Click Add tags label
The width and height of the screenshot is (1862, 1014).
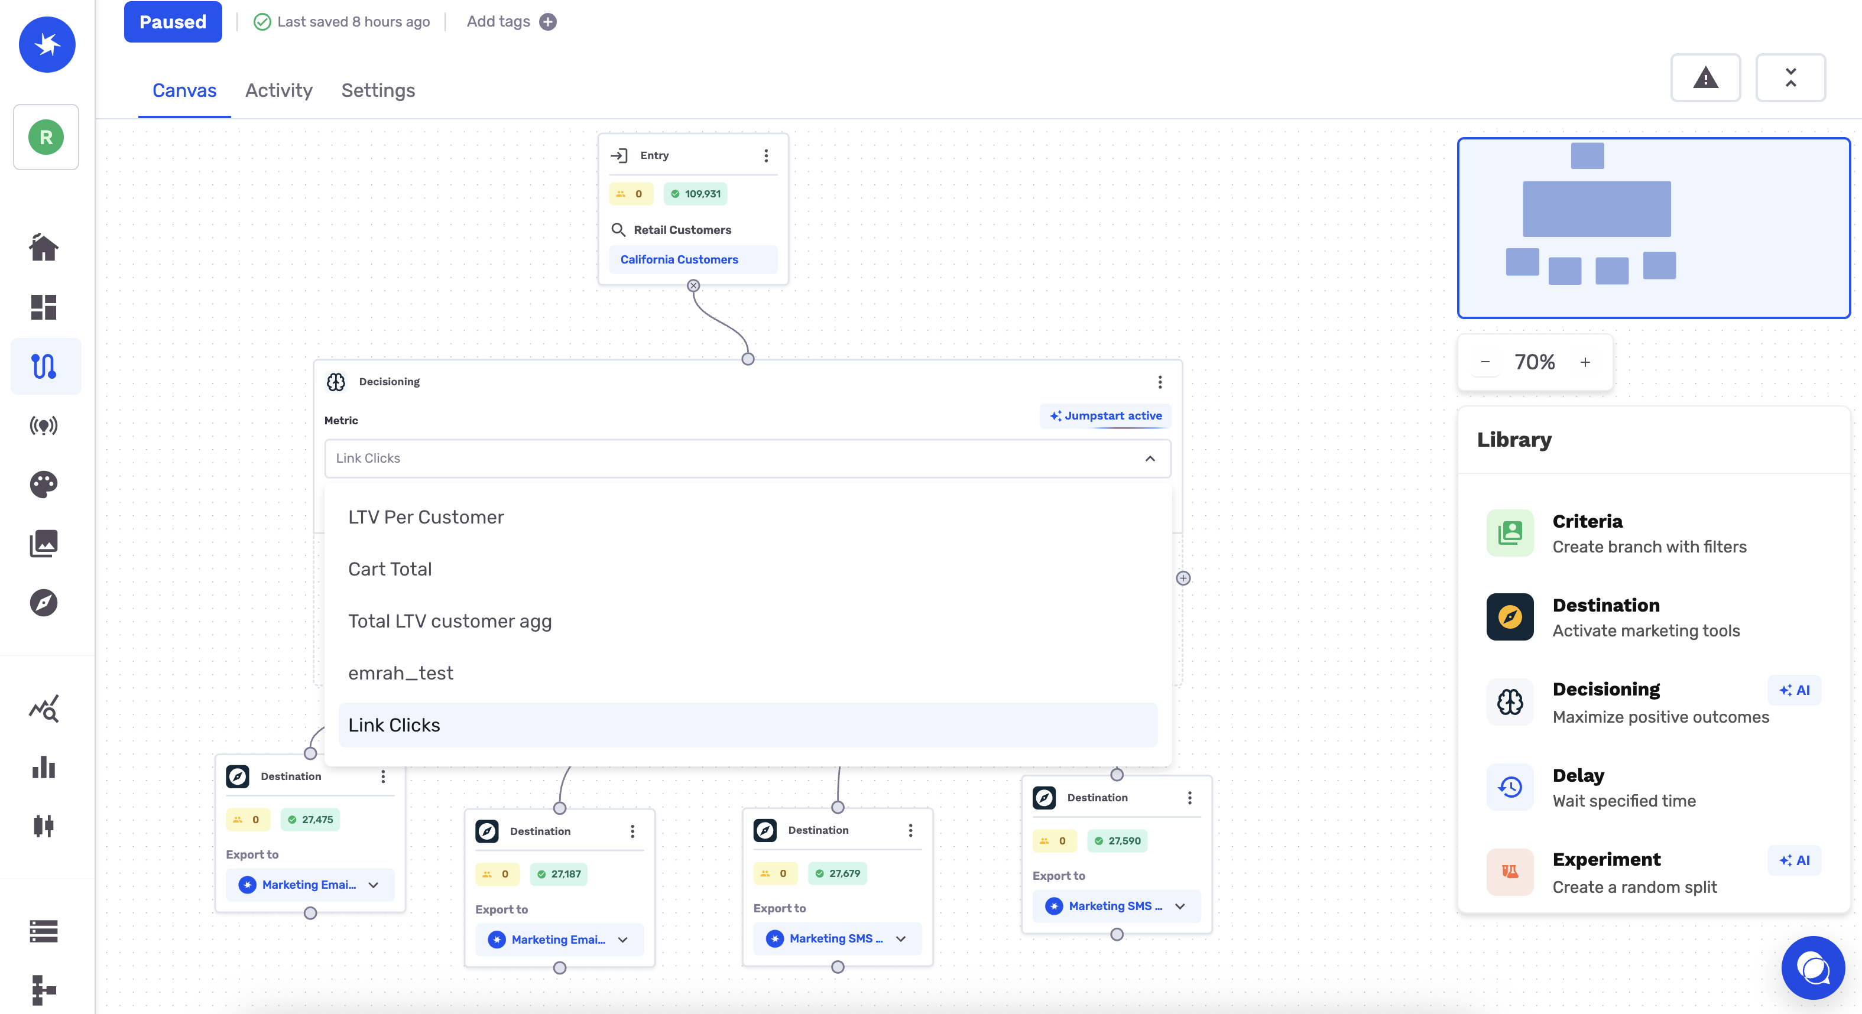click(x=498, y=22)
